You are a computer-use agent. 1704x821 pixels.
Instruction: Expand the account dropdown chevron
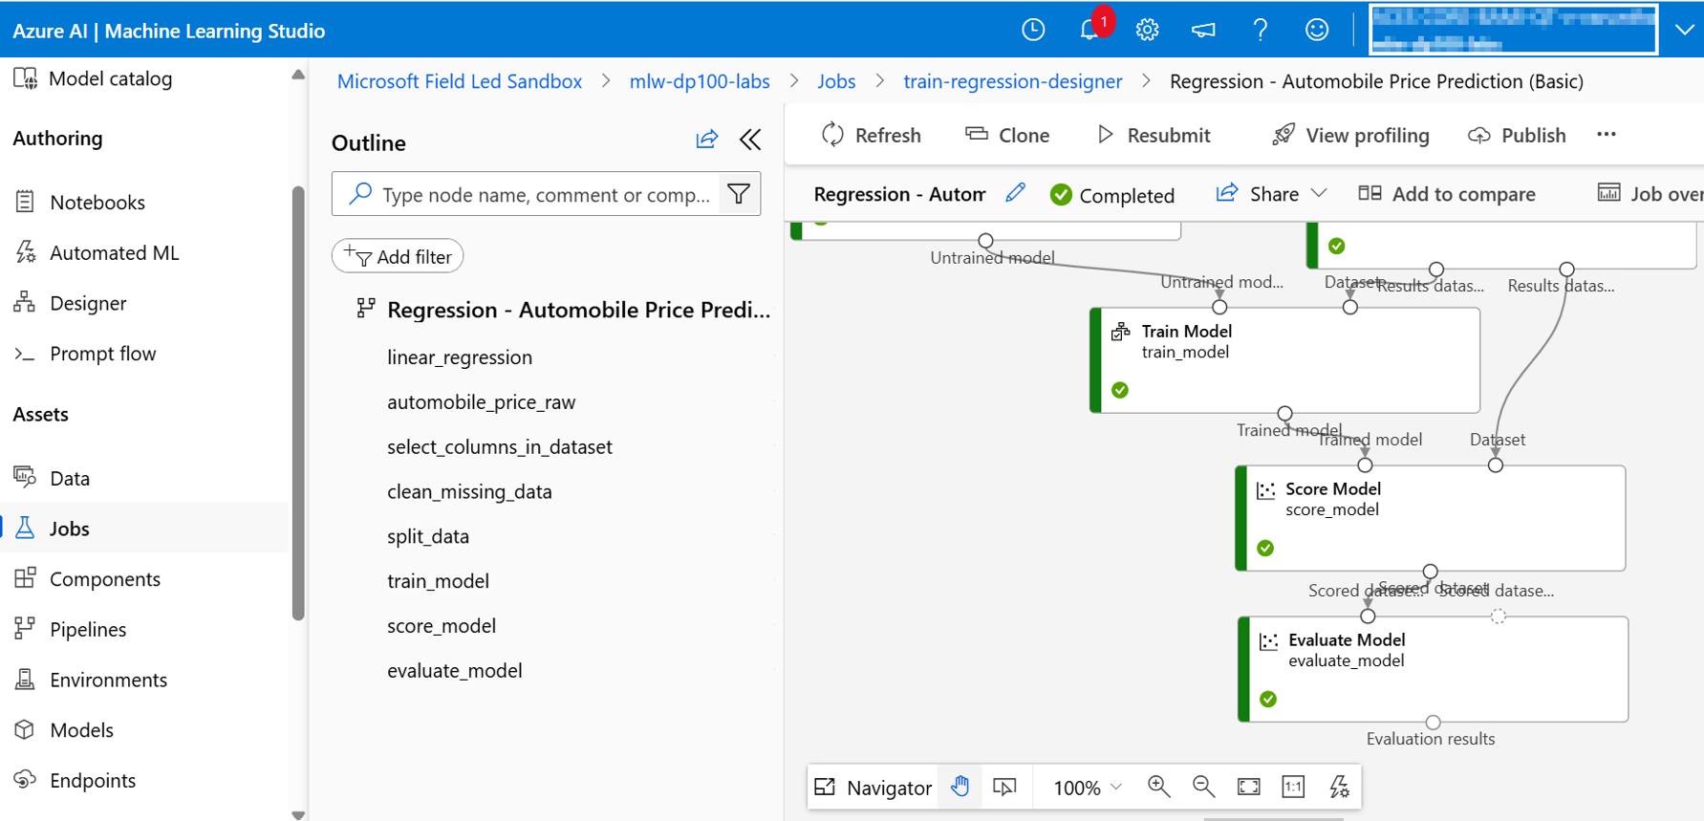1684,30
